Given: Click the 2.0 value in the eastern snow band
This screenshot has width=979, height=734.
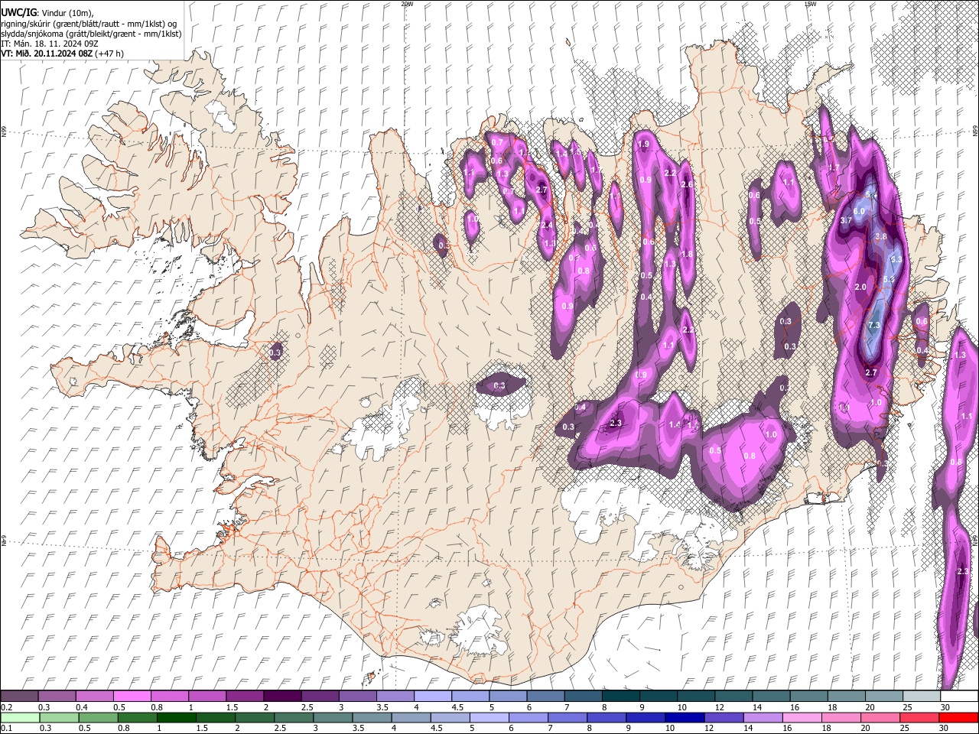Looking at the screenshot, I should (860, 287).
